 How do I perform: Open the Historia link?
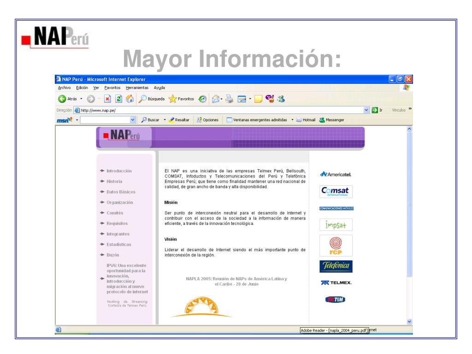coord(114,181)
